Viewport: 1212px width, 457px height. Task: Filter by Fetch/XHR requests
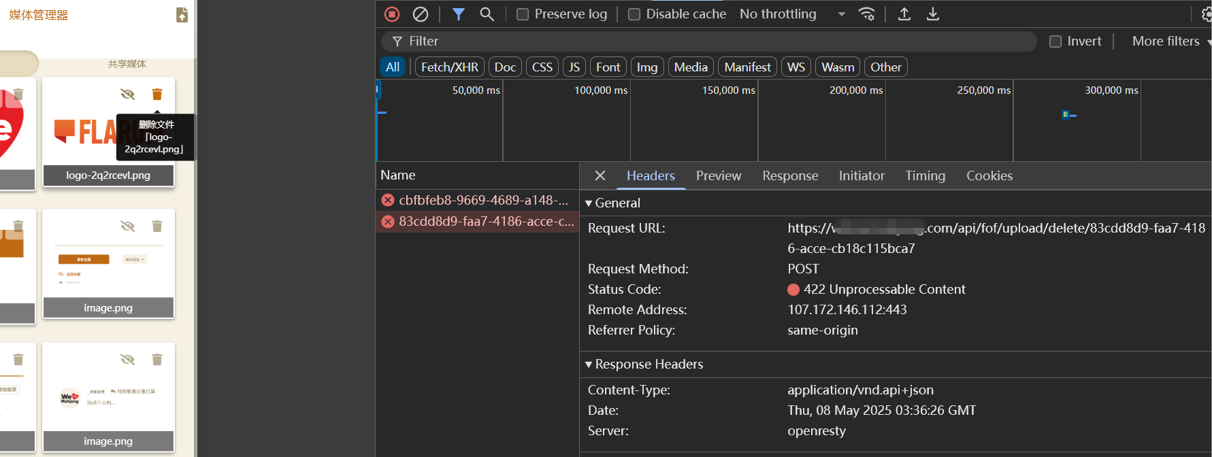[450, 67]
